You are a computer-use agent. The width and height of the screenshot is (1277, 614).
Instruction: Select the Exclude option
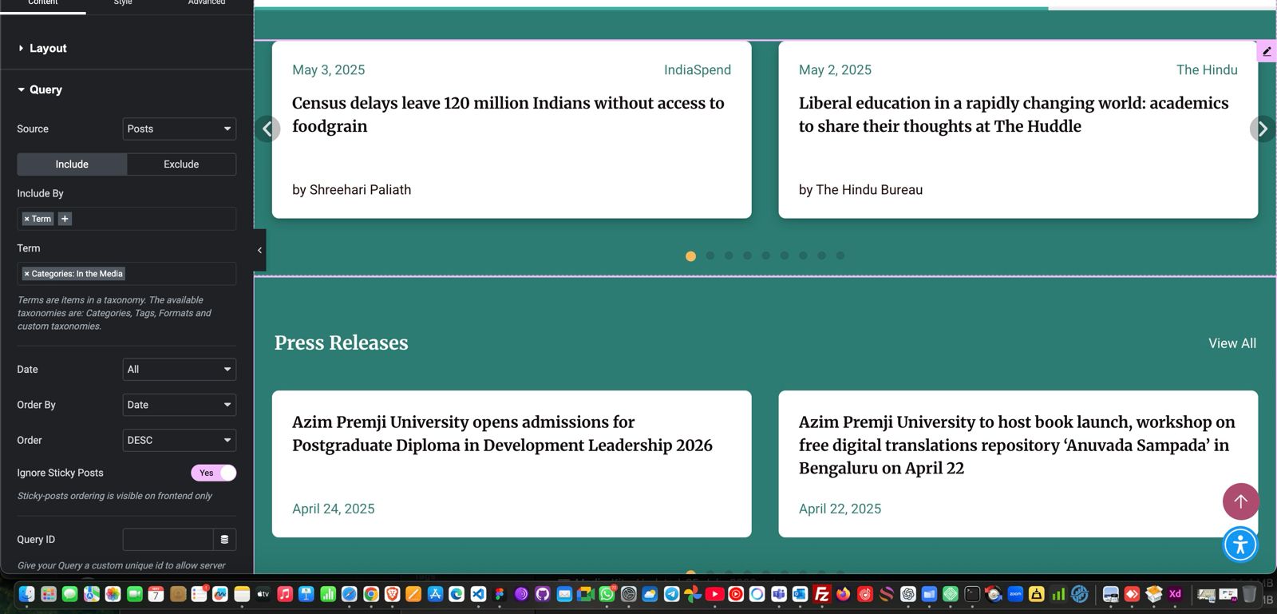(181, 164)
